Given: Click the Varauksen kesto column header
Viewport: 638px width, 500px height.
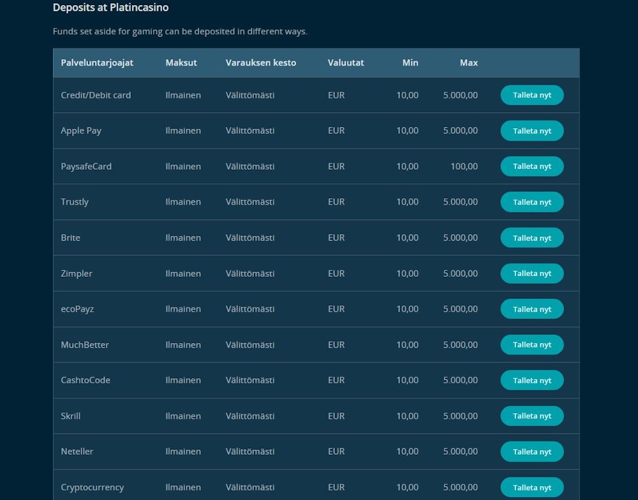Looking at the screenshot, I should tap(260, 62).
